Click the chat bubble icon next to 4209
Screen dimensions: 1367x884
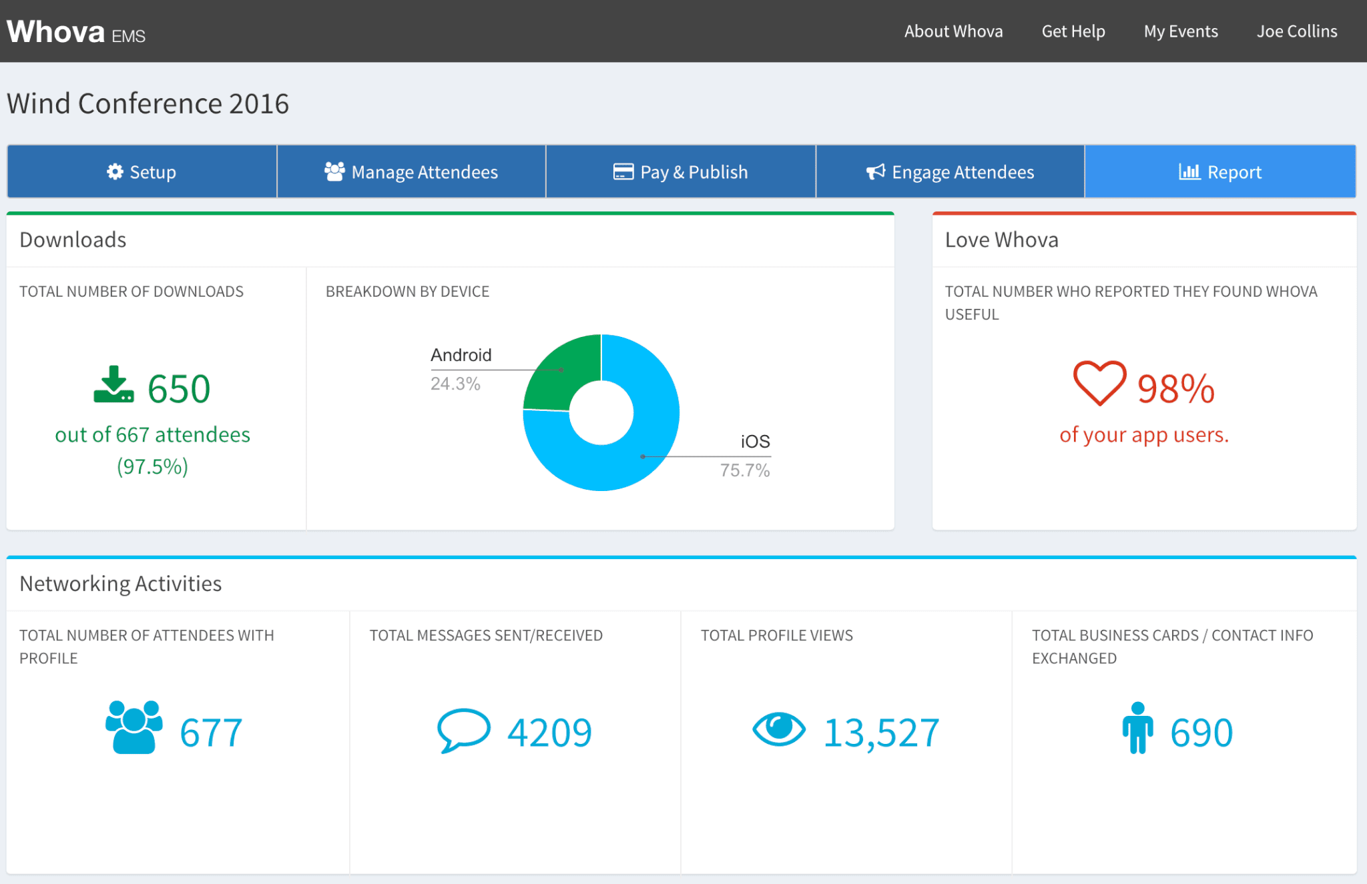(x=463, y=731)
